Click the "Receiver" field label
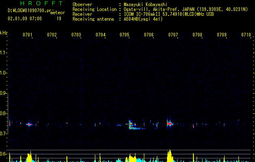This screenshot has height=162, width=255. click(x=82, y=14)
